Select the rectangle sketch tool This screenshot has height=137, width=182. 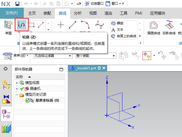pos(31,25)
